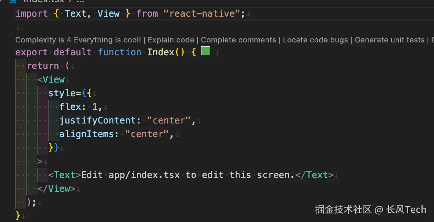Click the flex property name

(70, 107)
